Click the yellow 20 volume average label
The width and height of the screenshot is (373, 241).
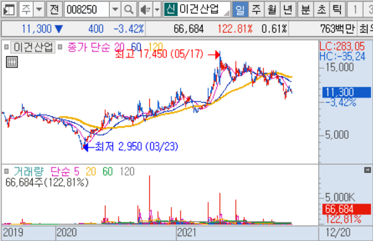point(91,172)
